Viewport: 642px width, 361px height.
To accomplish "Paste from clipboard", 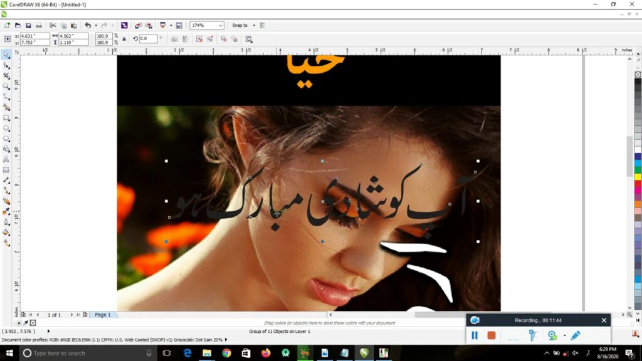I will click(74, 25).
